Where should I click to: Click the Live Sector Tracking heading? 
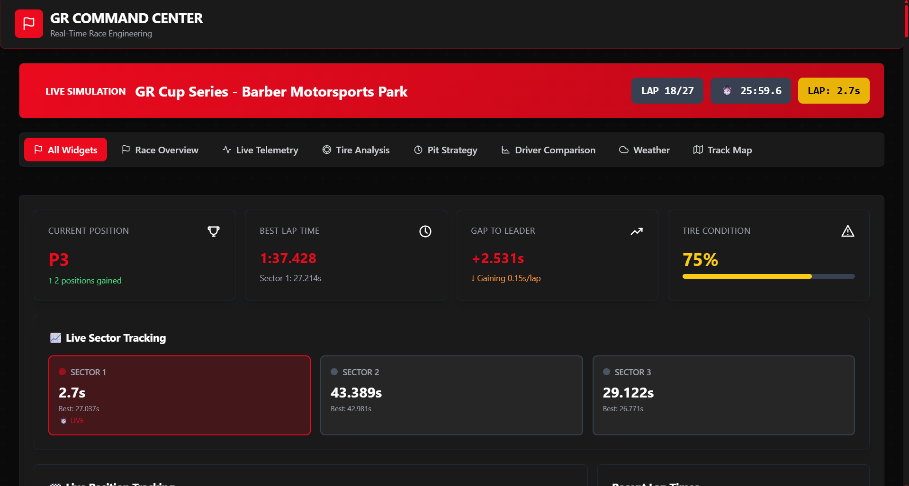click(x=116, y=338)
